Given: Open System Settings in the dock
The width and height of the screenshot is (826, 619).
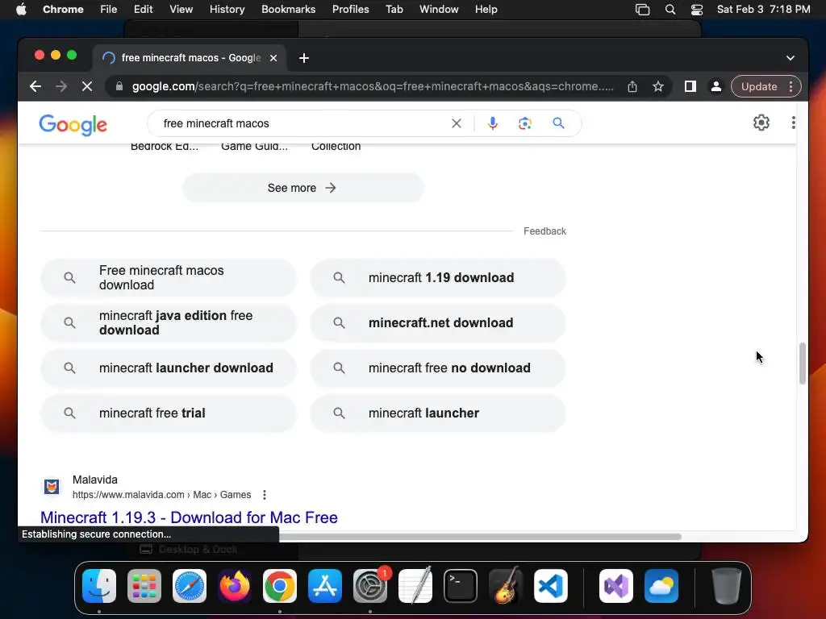Looking at the screenshot, I should (x=370, y=586).
